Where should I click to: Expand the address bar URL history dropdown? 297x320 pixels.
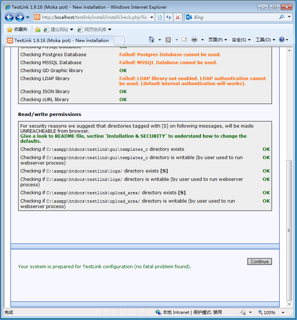click(152, 17)
